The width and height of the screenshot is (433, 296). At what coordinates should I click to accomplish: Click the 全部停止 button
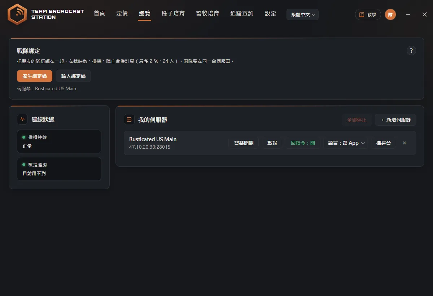[x=357, y=120]
